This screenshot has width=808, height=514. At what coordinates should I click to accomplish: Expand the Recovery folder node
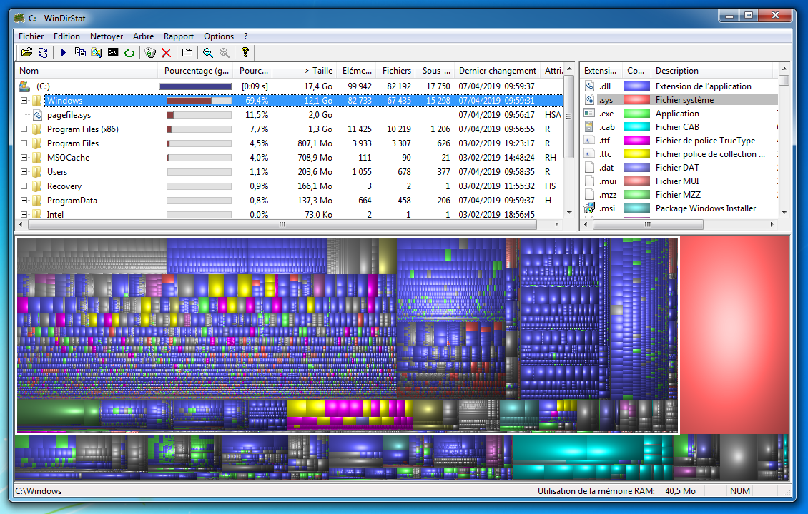[24, 186]
